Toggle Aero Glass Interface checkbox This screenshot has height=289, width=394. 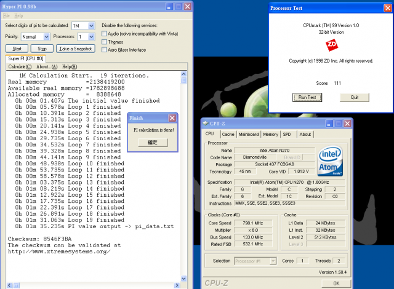(104, 50)
